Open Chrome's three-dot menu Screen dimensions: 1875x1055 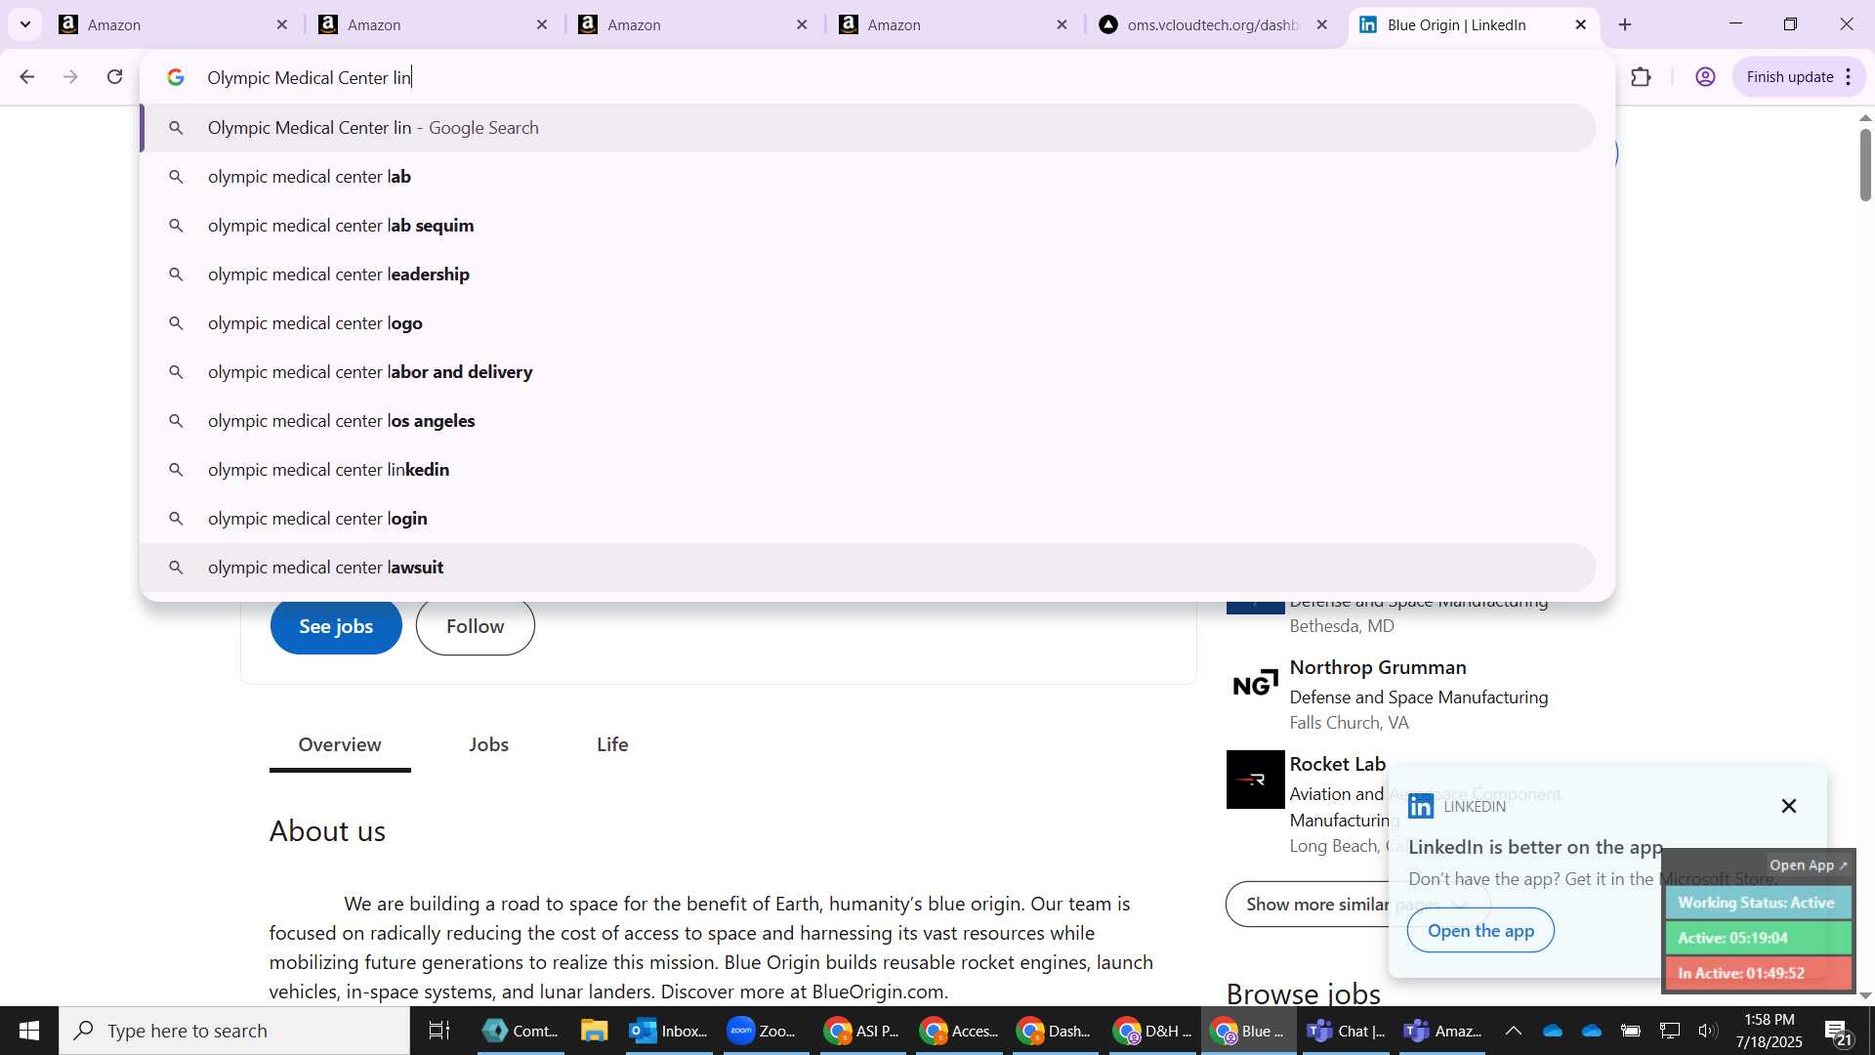click(x=1849, y=77)
